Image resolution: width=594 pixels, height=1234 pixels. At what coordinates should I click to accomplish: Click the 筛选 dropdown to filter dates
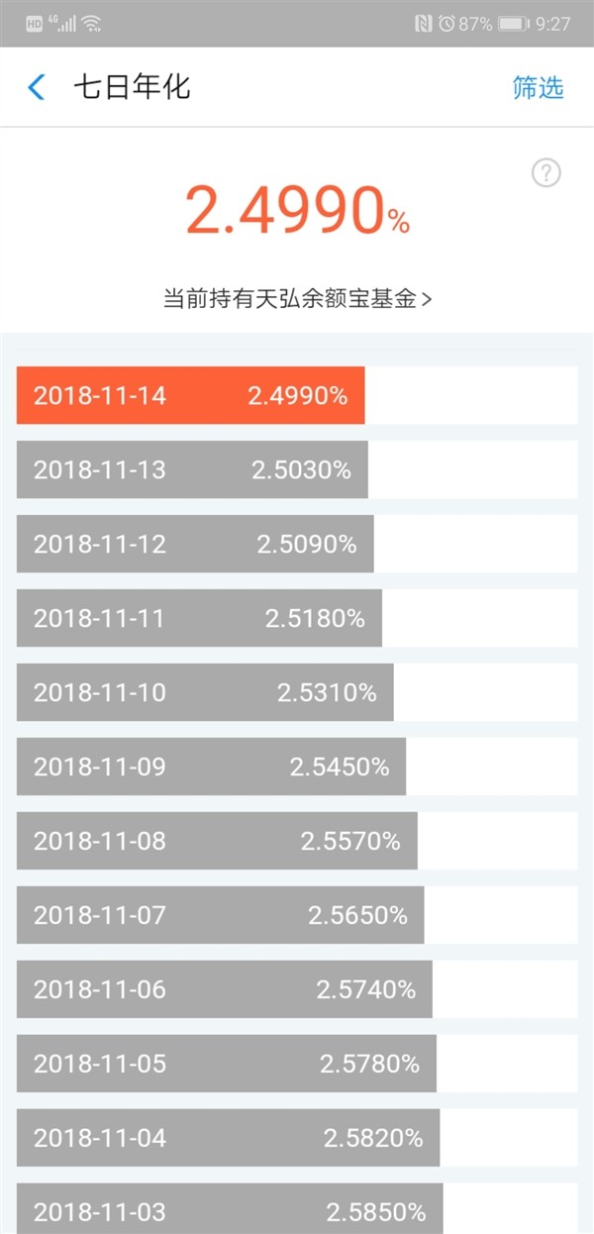[539, 88]
